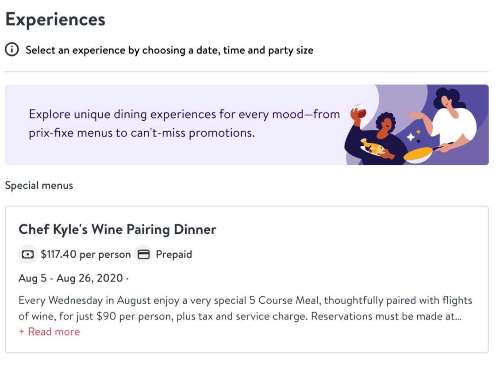Click the $117.40 per person price
Screen dimensions: 496x366
(x=86, y=254)
